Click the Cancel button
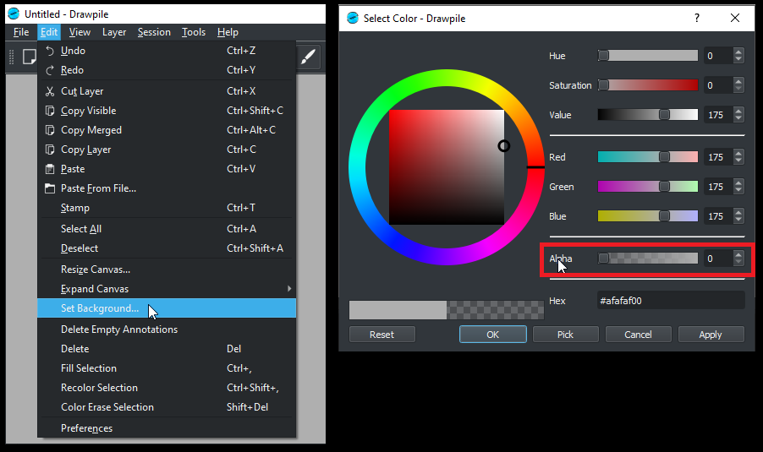This screenshot has width=763, height=452. click(638, 335)
